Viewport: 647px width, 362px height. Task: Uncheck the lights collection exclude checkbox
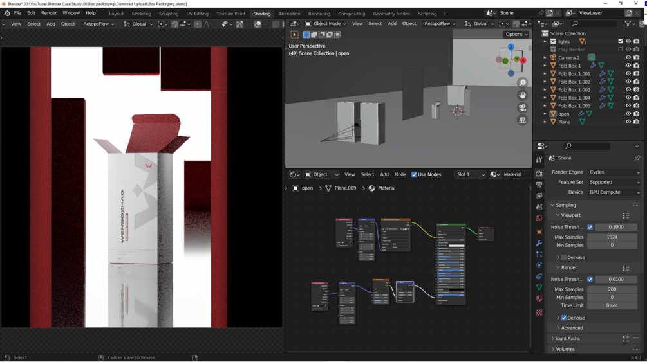coord(620,42)
